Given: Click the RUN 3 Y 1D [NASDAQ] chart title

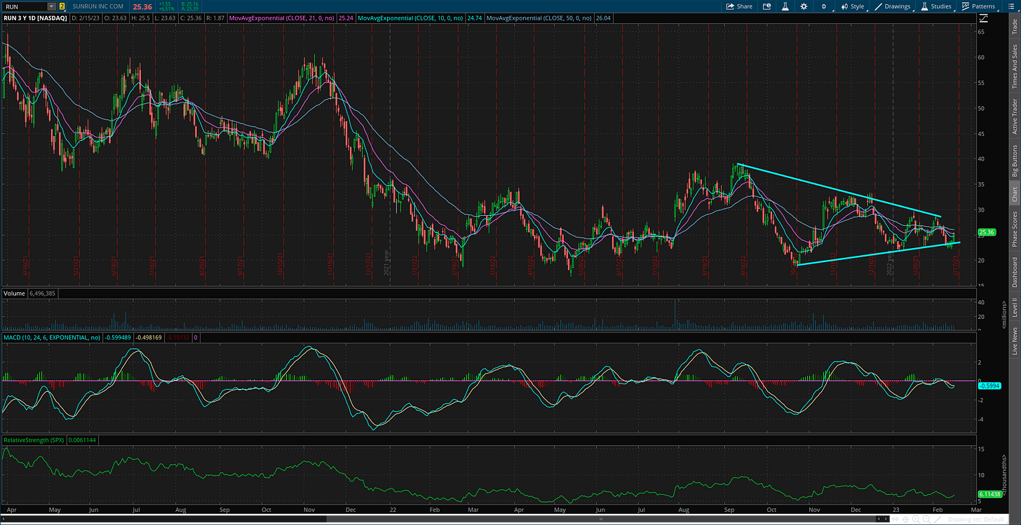Looking at the screenshot, I should pyautogui.click(x=34, y=18).
